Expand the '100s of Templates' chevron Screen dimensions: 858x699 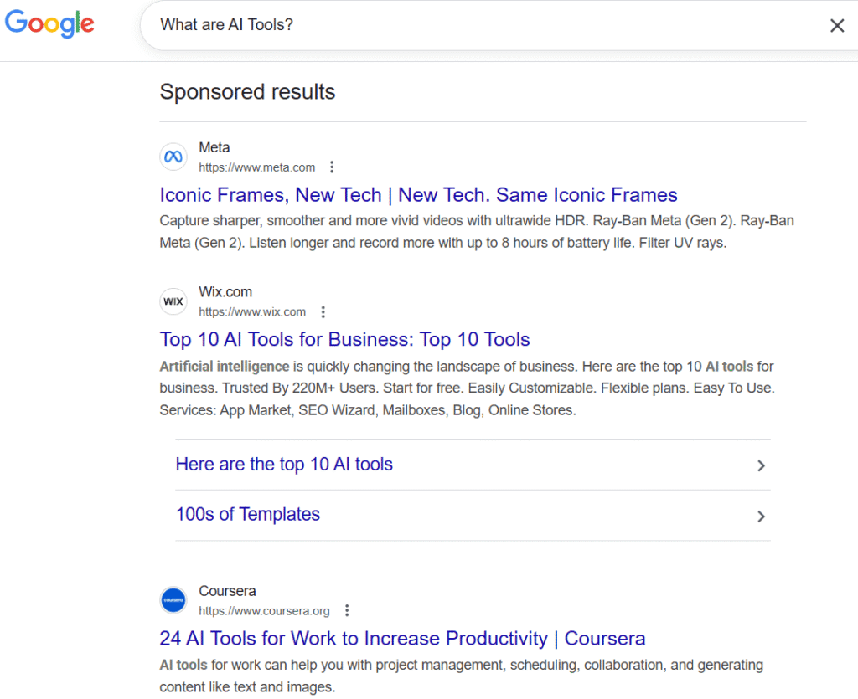click(762, 517)
